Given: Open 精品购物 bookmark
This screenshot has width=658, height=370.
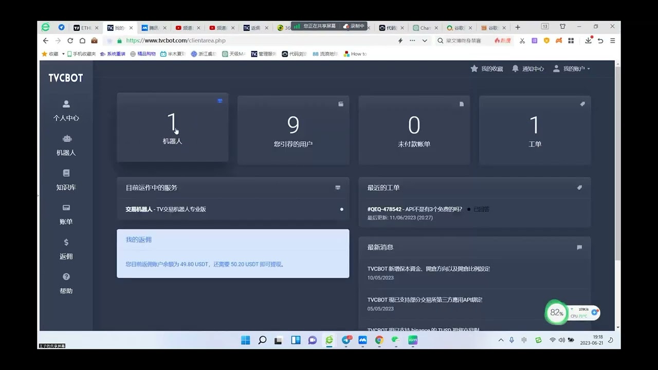Looking at the screenshot, I should point(143,54).
